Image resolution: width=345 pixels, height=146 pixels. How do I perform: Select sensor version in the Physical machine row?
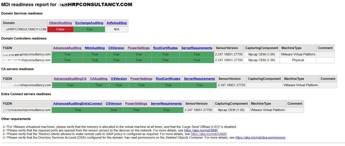click(x=229, y=60)
